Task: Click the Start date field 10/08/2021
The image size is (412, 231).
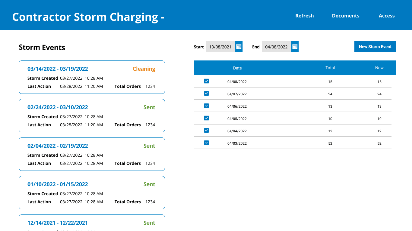Action: click(x=220, y=47)
